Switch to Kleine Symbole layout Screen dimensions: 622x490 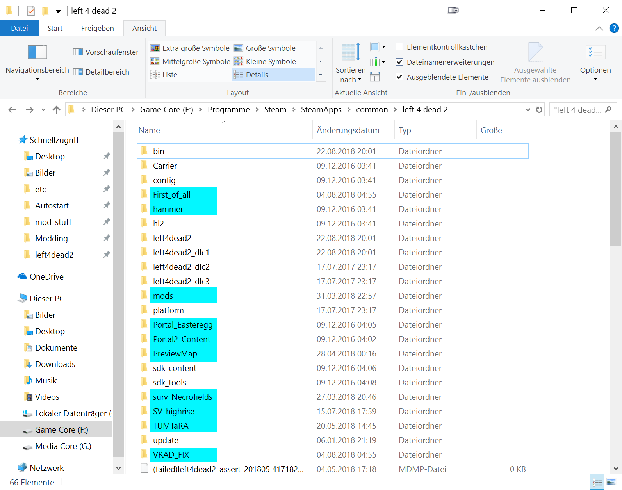[x=265, y=61]
